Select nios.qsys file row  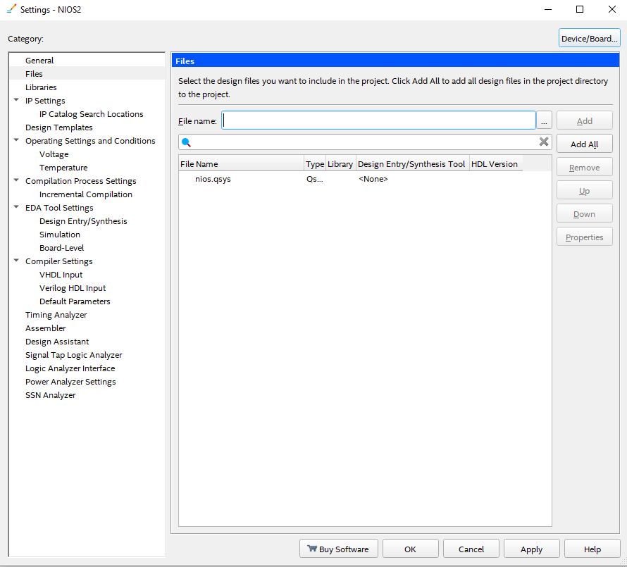point(365,179)
